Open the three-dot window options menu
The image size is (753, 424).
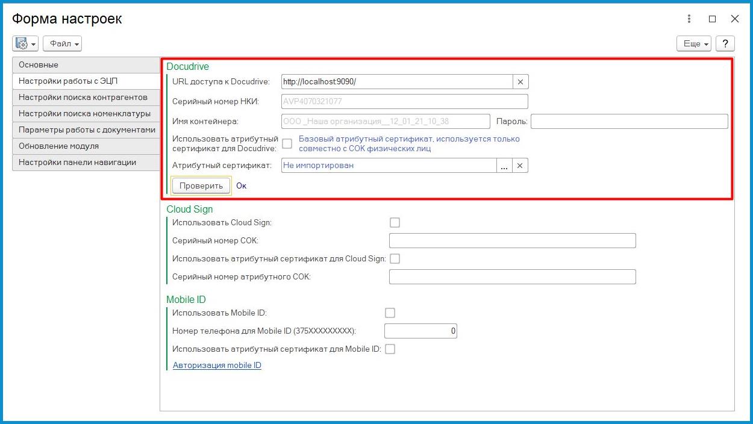pyautogui.click(x=689, y=19)
